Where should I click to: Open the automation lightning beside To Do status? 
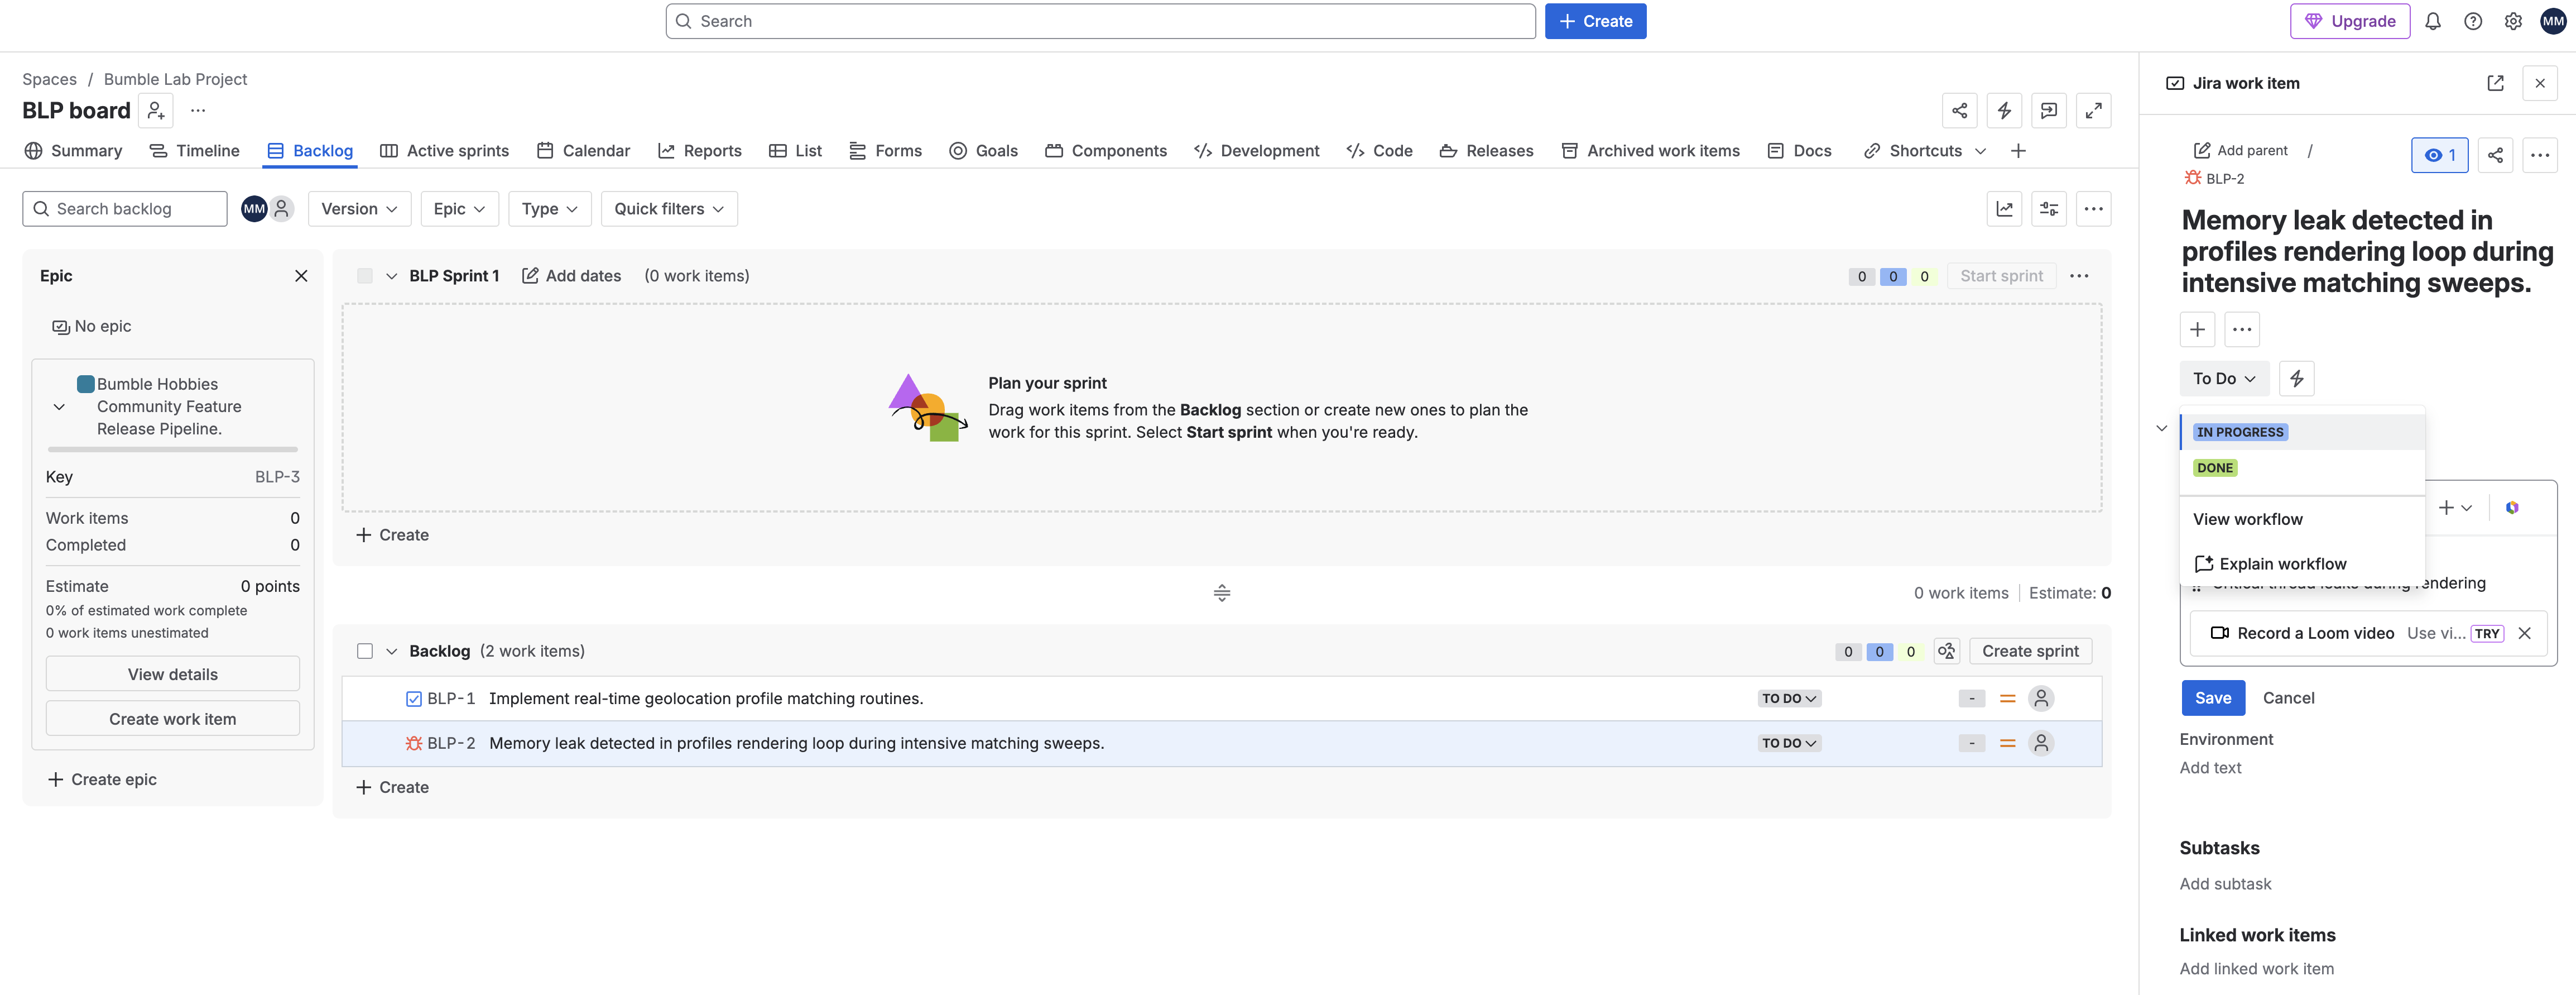click(x=2297, y=379)
